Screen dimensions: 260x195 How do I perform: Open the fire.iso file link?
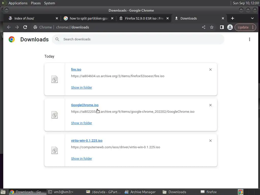tap(76, 70)
